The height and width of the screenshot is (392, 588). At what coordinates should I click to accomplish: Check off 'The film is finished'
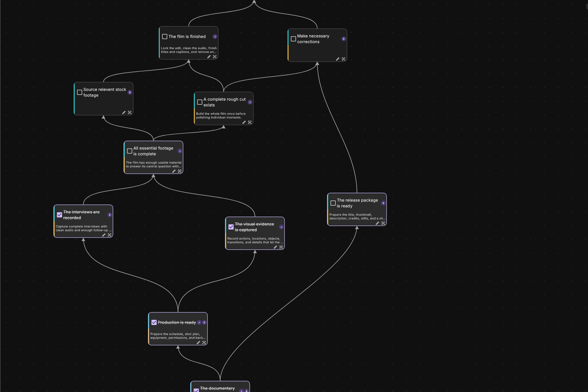pos(165,37)
